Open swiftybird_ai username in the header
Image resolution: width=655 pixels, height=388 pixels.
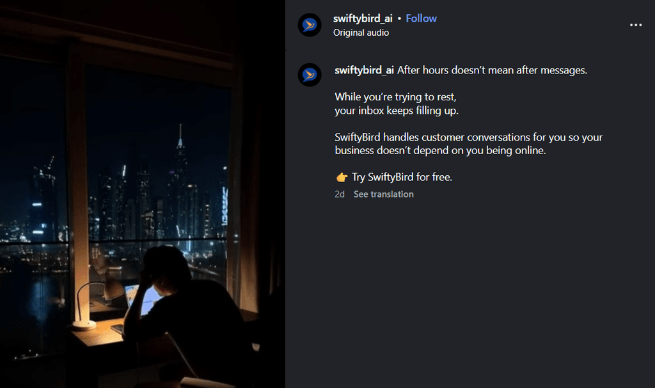(363, 19)
